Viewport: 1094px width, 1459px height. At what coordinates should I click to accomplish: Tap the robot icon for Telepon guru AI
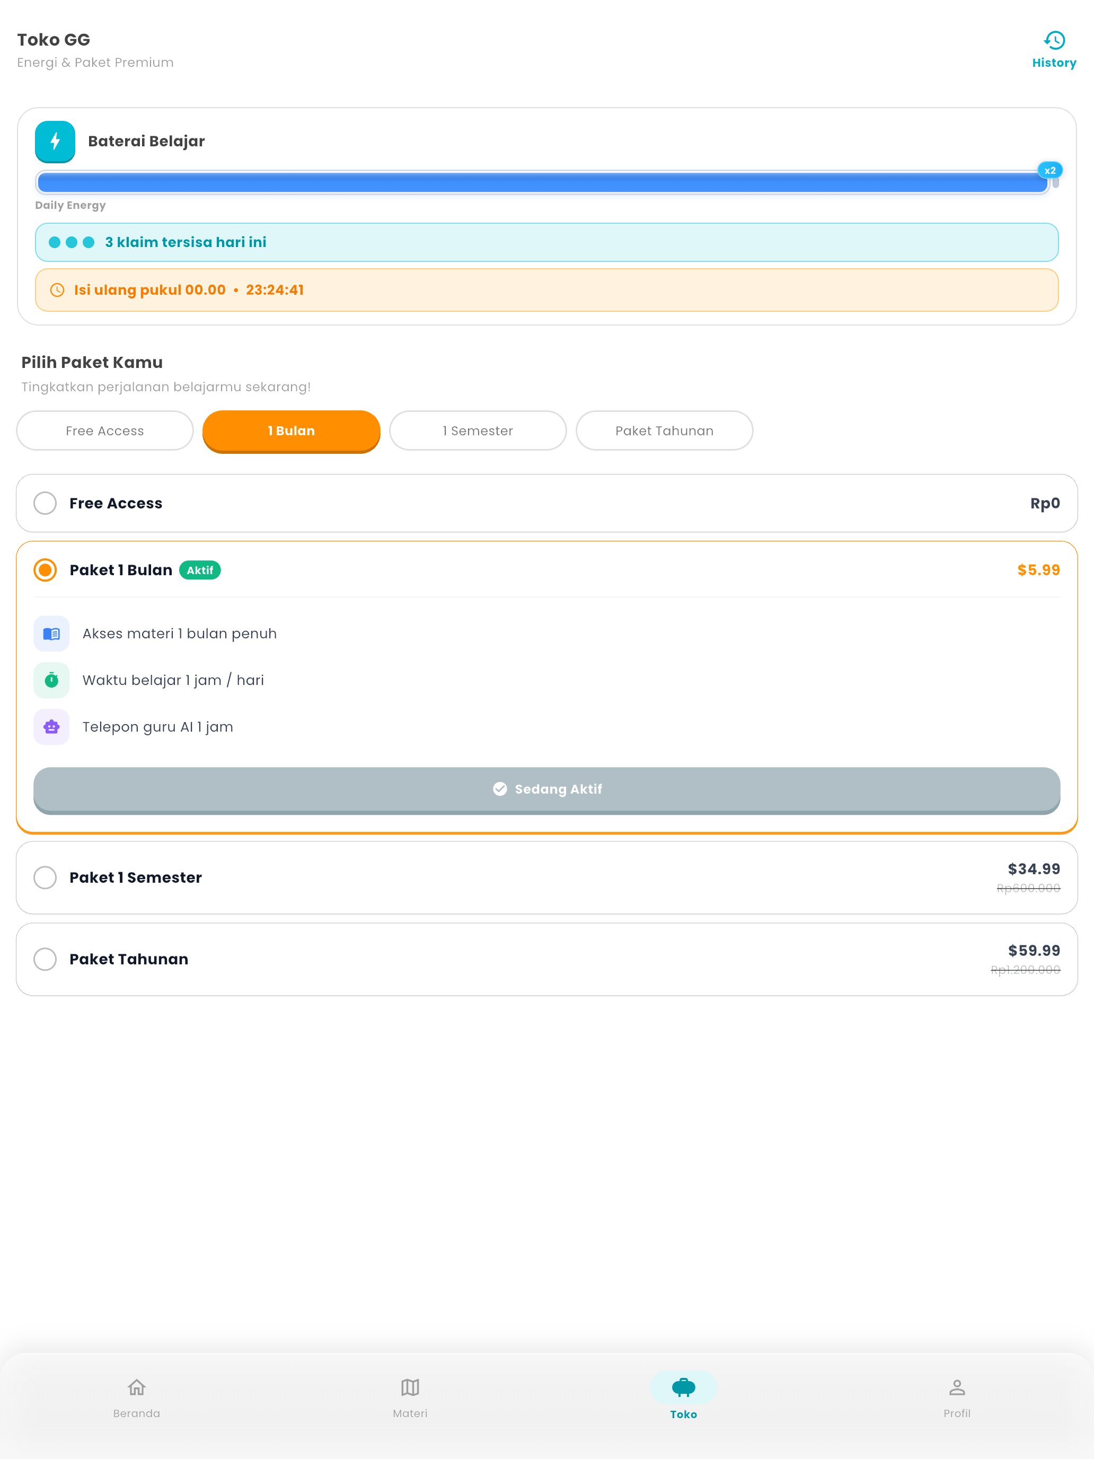pyautogui.click(x=51, y=727)
